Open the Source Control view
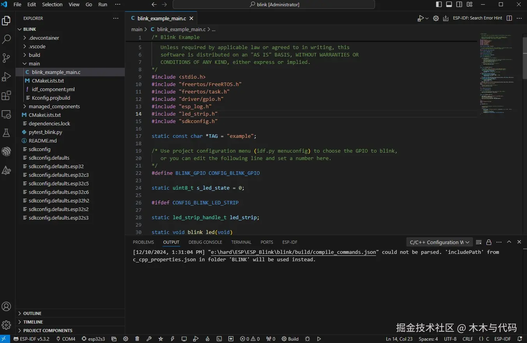The image size is (527, 343). point(6,58)
